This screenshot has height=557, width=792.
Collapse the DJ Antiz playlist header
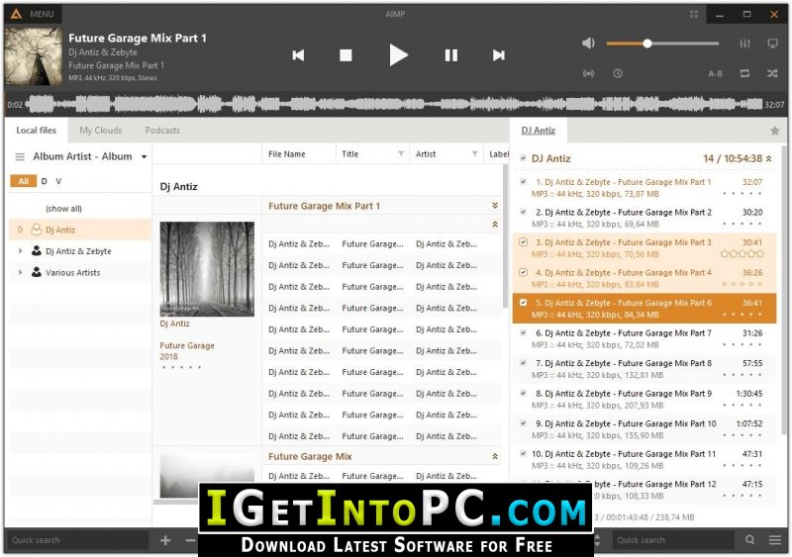click(769, 158)
